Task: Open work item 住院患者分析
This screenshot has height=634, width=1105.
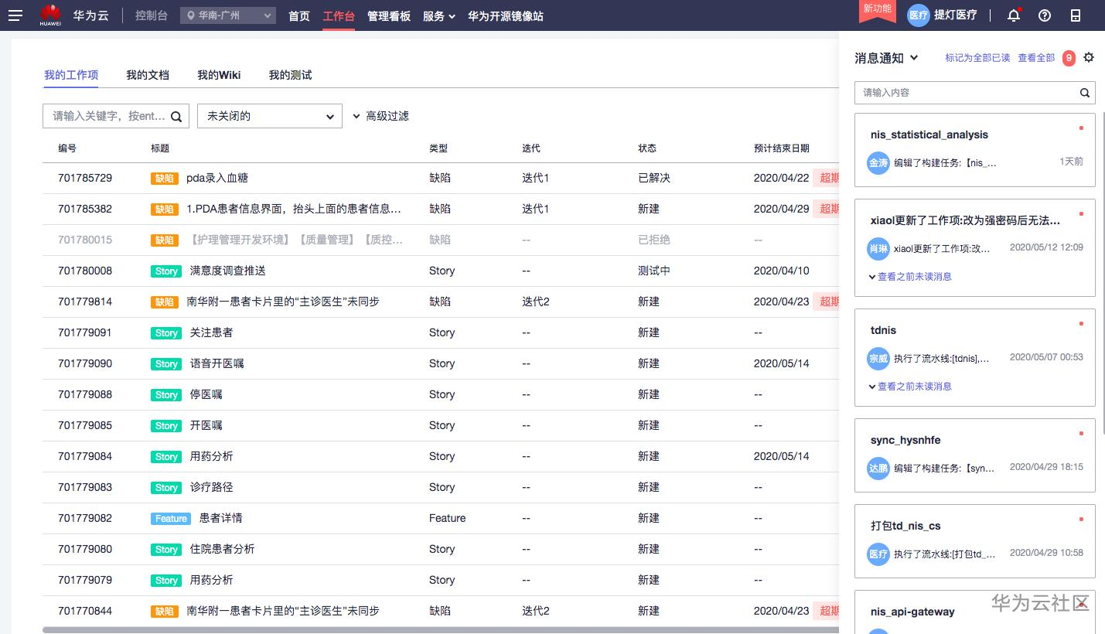Action: 223,549
